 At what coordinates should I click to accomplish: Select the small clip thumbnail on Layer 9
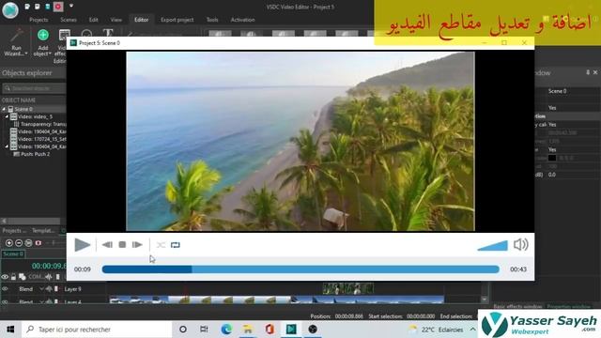[348, 288]
